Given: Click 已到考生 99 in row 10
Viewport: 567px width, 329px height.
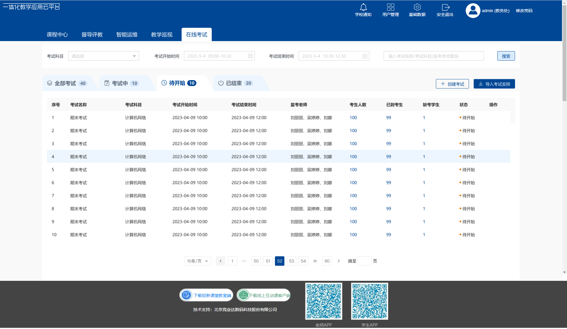Looking at the screenshot, I should click(389, 235).
